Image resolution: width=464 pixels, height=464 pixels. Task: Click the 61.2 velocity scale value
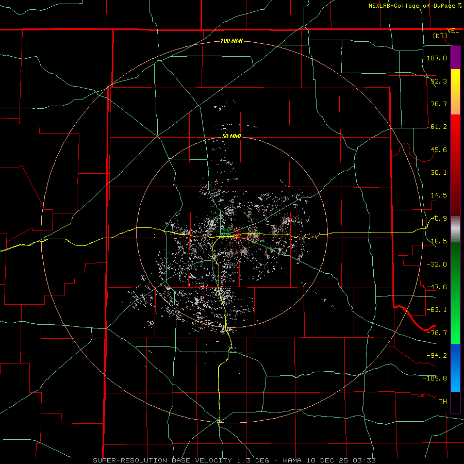439,127
